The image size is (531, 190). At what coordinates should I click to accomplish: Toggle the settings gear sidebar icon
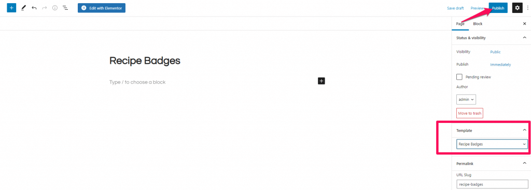pyautogui.click(x=517, y=8)
